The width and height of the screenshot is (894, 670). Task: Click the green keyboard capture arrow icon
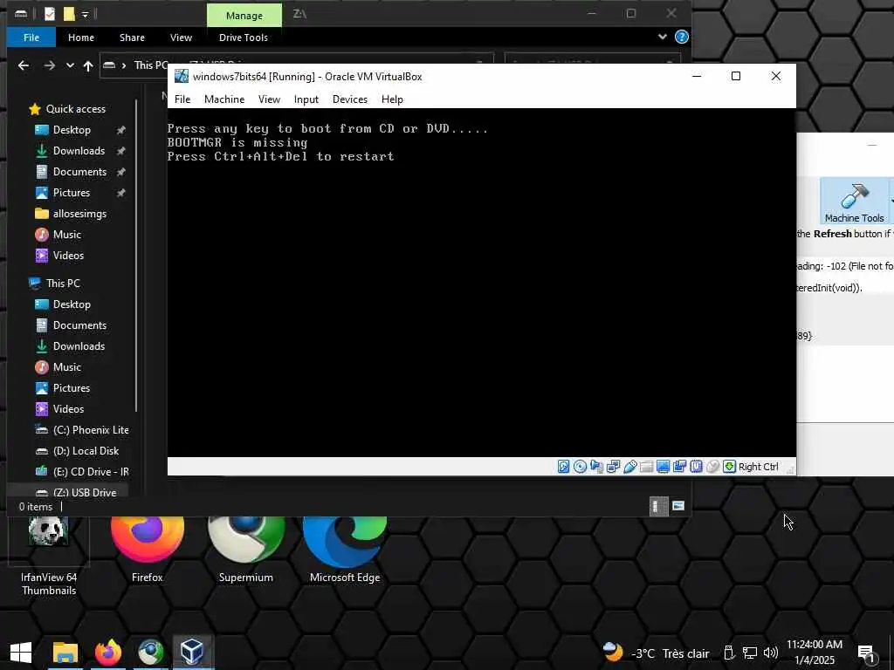tap(729, 467)
